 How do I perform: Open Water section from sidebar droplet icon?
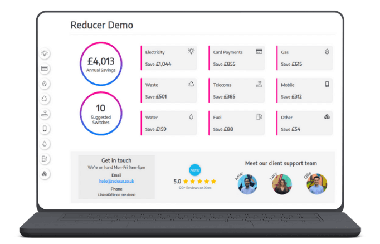click(45, 144)
